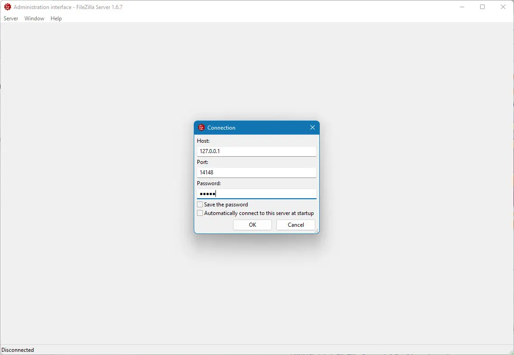Click the Port field showing 14148

(257, 173)
